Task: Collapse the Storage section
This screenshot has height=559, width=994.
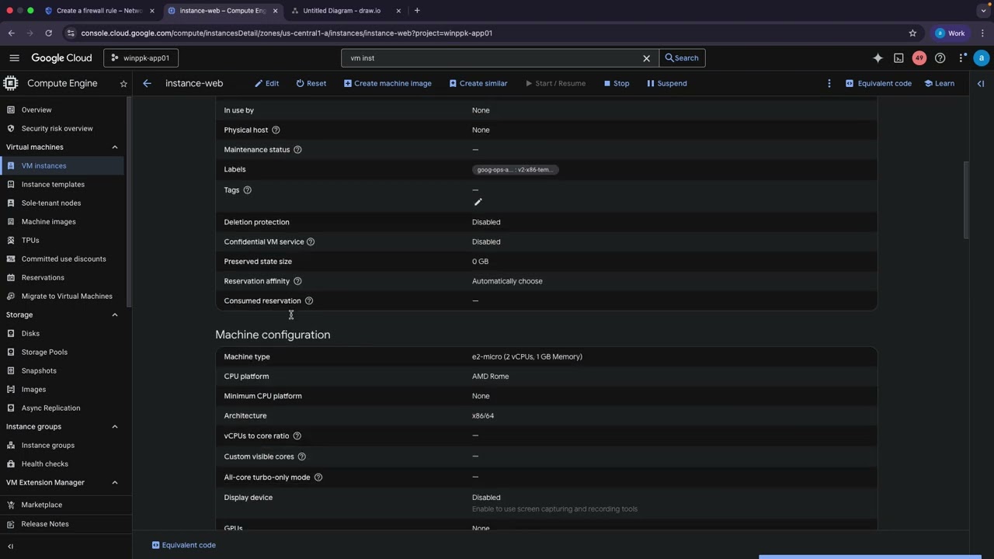Action: [x=115, y=315]
